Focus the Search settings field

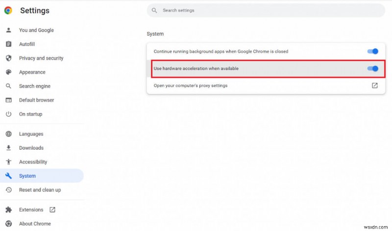pos(266,10)
